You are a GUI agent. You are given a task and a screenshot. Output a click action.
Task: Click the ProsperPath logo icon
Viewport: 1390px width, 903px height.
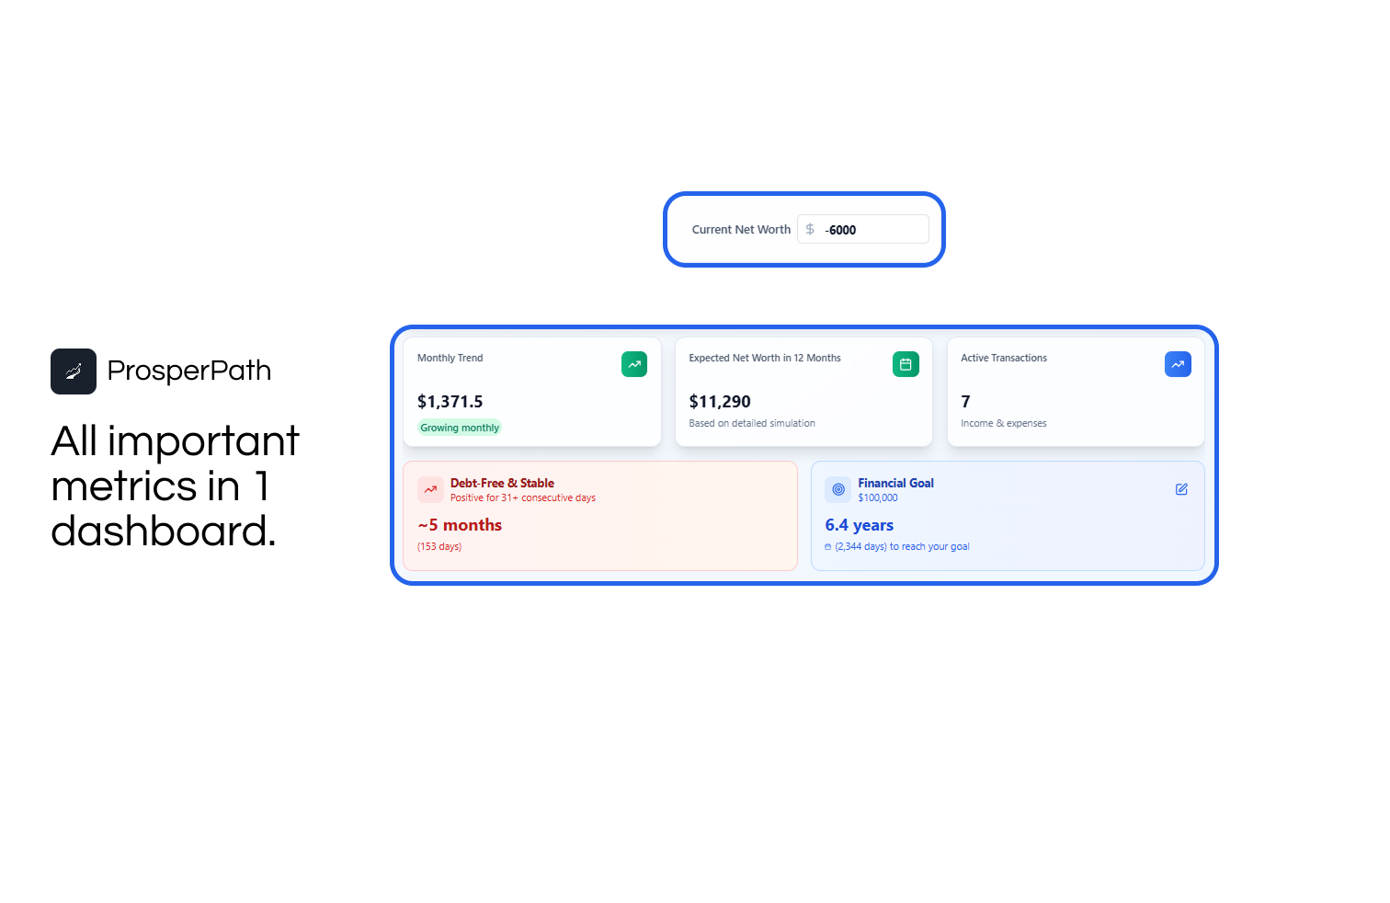[74, 371]
